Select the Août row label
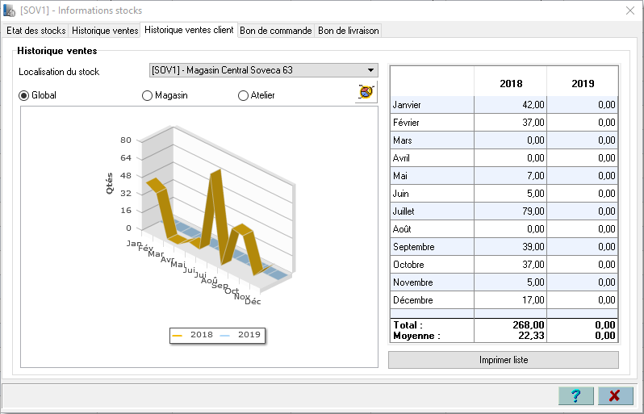 (402, 229)
